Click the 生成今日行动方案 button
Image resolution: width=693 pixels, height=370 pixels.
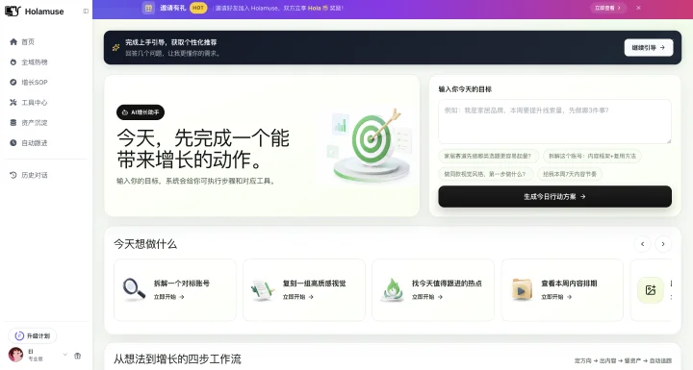click(x=554, y=196)
